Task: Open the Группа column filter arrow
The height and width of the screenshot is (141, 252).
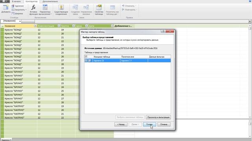Action: (x=74, y=26)
